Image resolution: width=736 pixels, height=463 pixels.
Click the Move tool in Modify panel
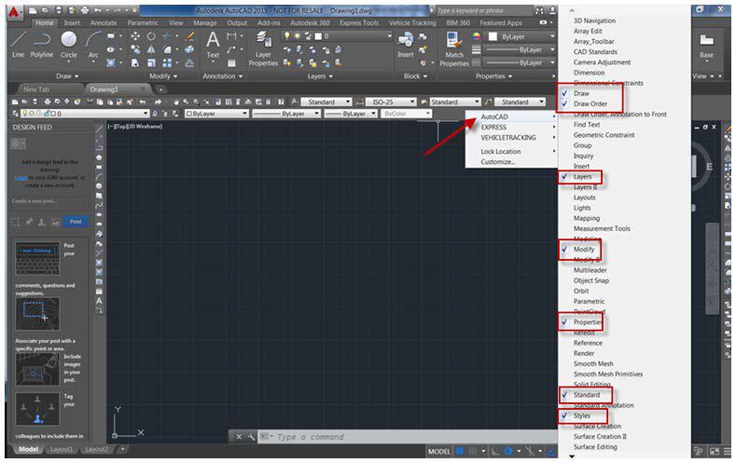[135, 36]
